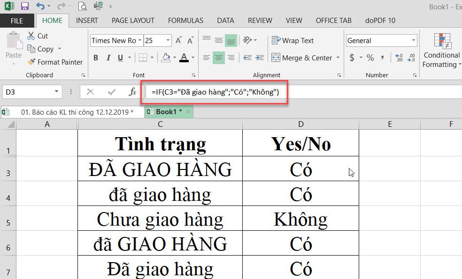Apply the Percent Style format
Viewport: 462px width, 279px height.
370,58
